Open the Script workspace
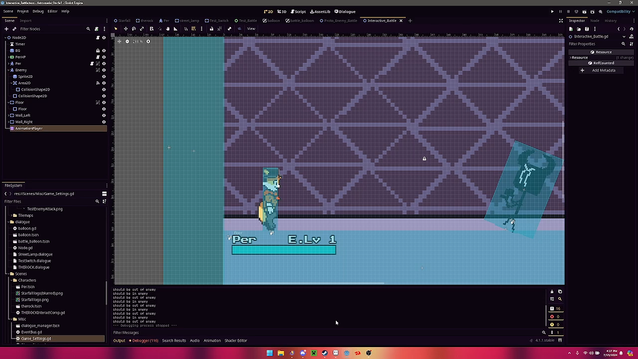The height and width of the screenshot is (359, 638). pyautogui.click(x=300, y=11)
